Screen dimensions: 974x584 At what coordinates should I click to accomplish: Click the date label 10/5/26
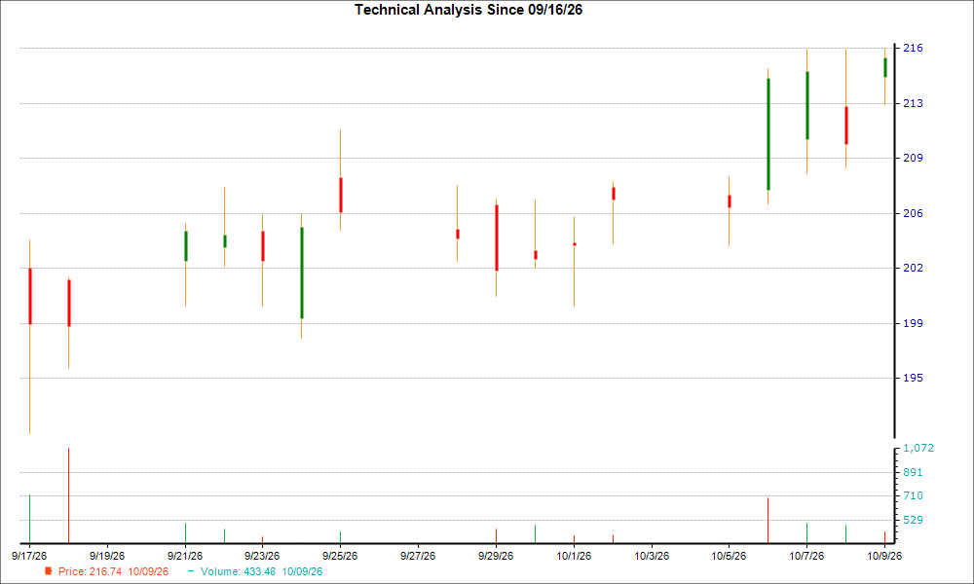(729, 556)
